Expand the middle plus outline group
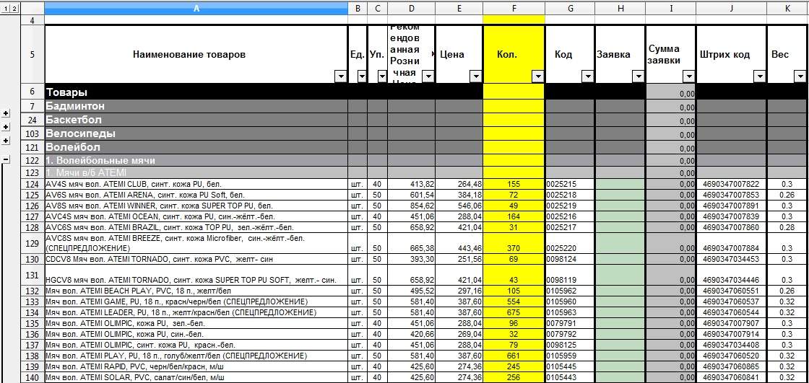Image resolution: width=809 pixels, height=383 pixels. coord(7,127)
